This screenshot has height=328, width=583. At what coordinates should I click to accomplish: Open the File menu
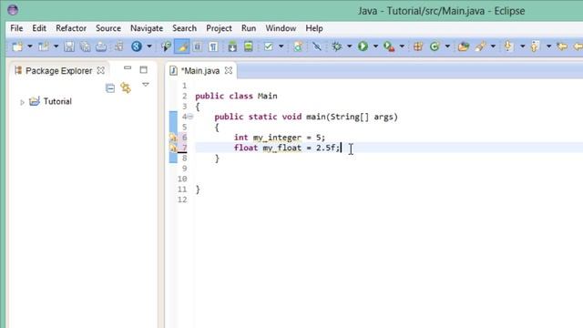pyautogui.click(x=16, y=28)
